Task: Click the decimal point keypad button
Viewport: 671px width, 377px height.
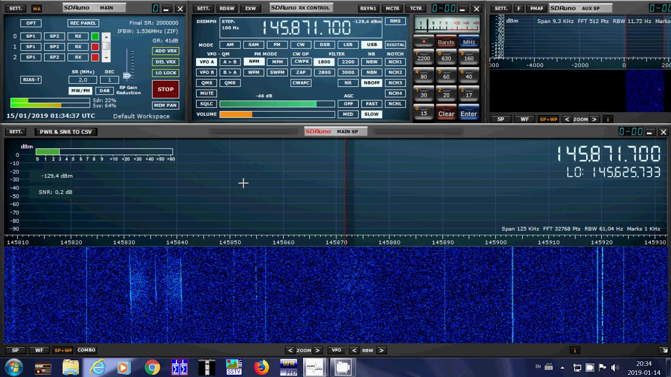Action: (x=424, y=41)
